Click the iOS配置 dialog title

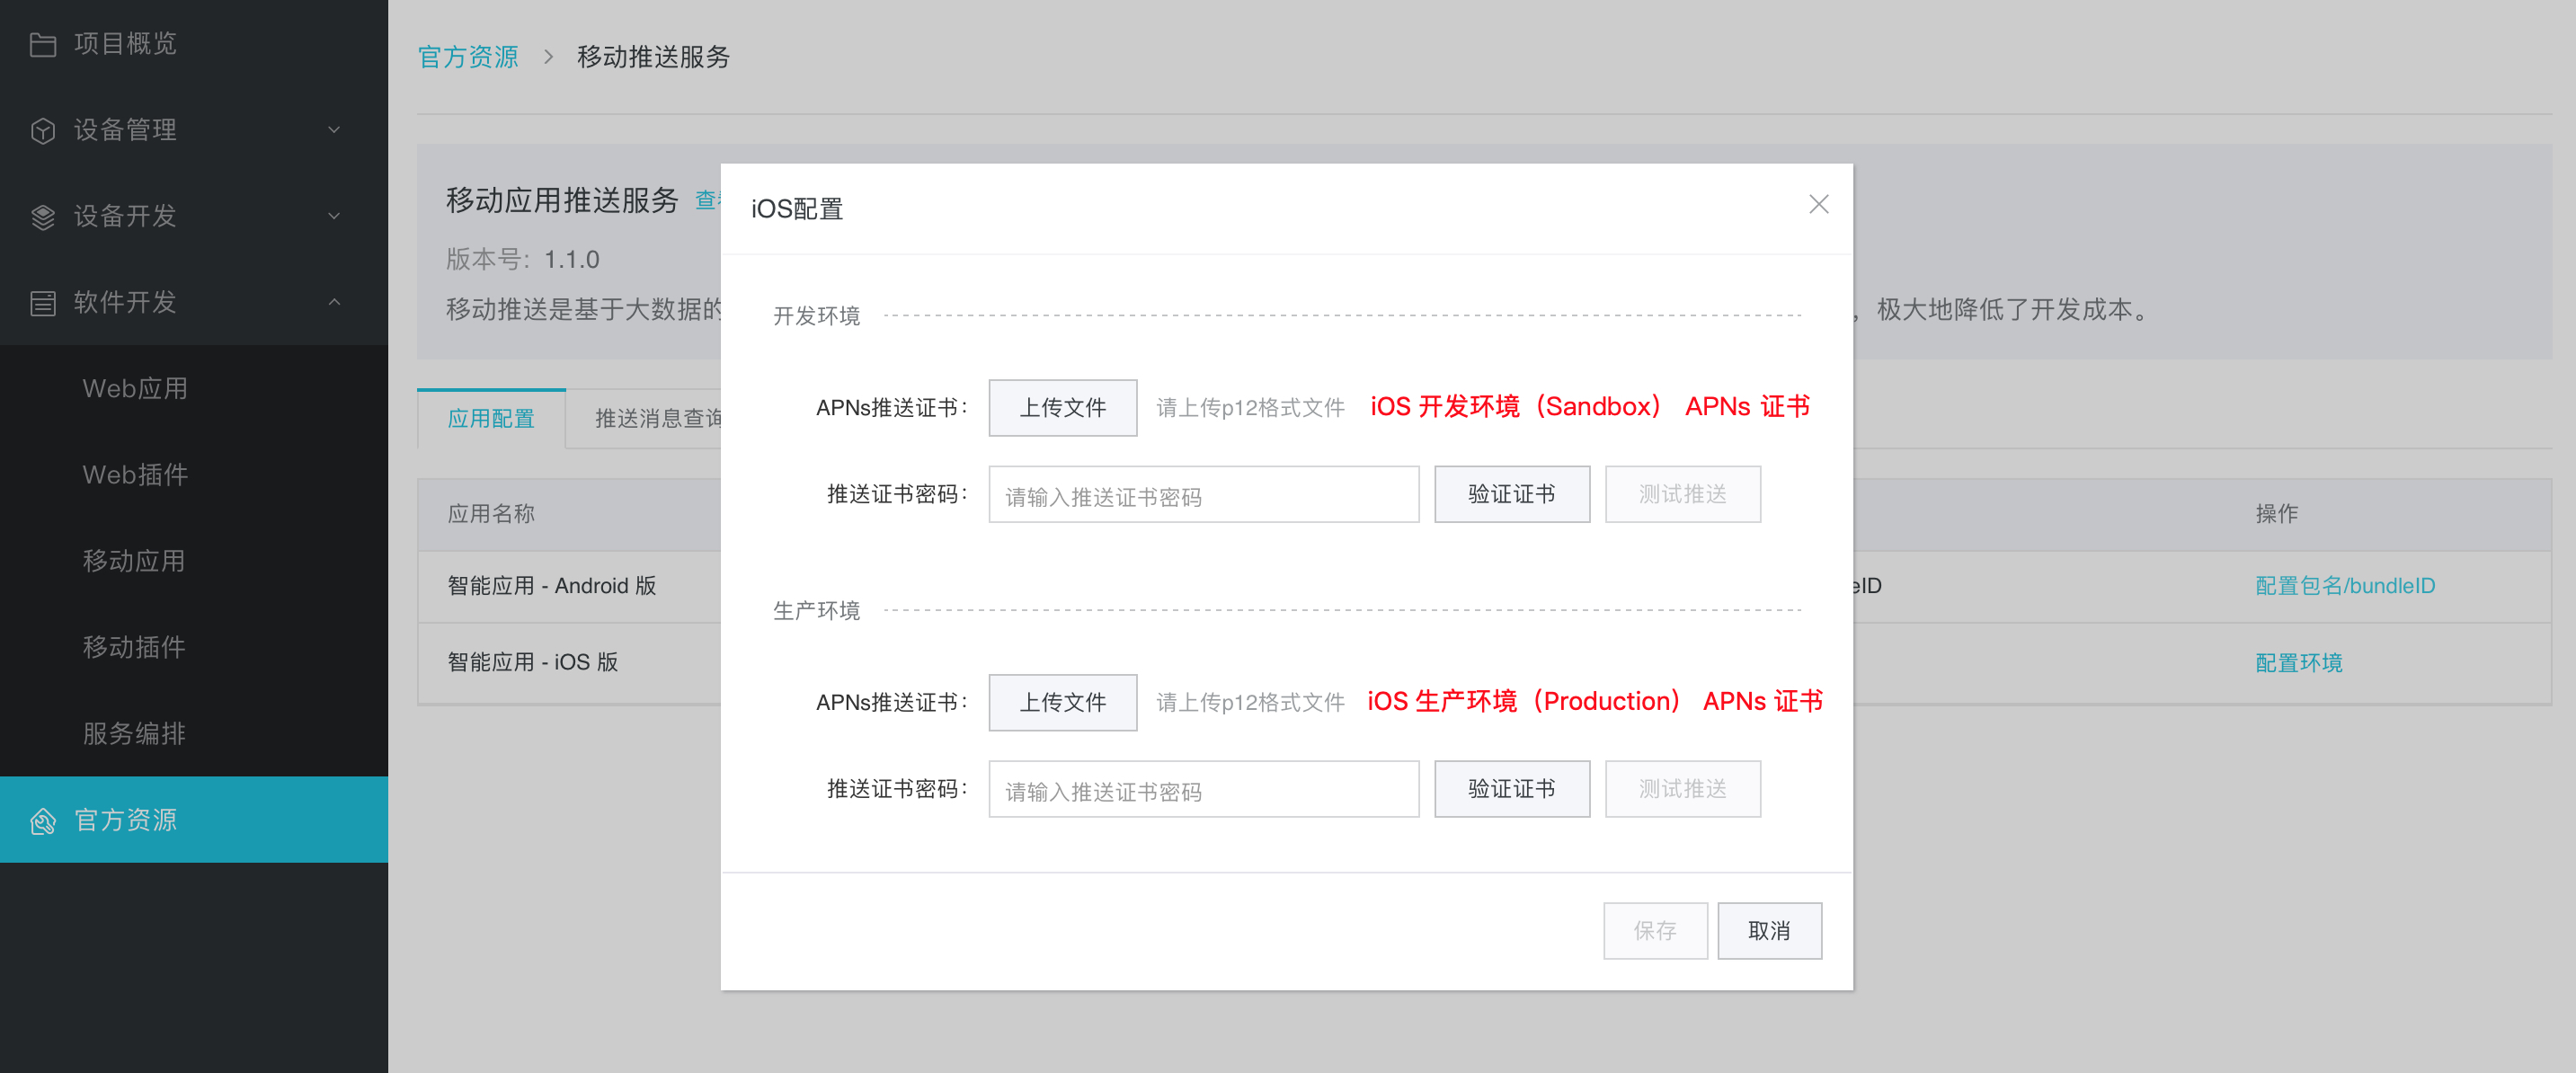(x=797, y=209)
